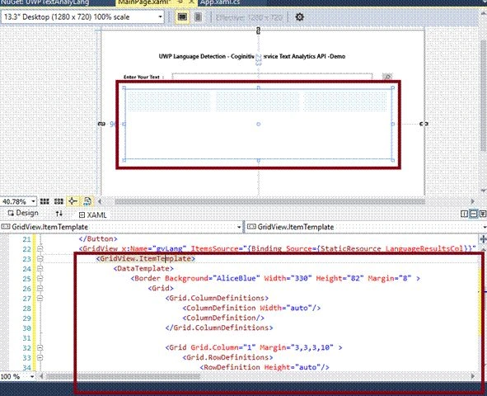Switch to the XAML tab

point(93,214)
